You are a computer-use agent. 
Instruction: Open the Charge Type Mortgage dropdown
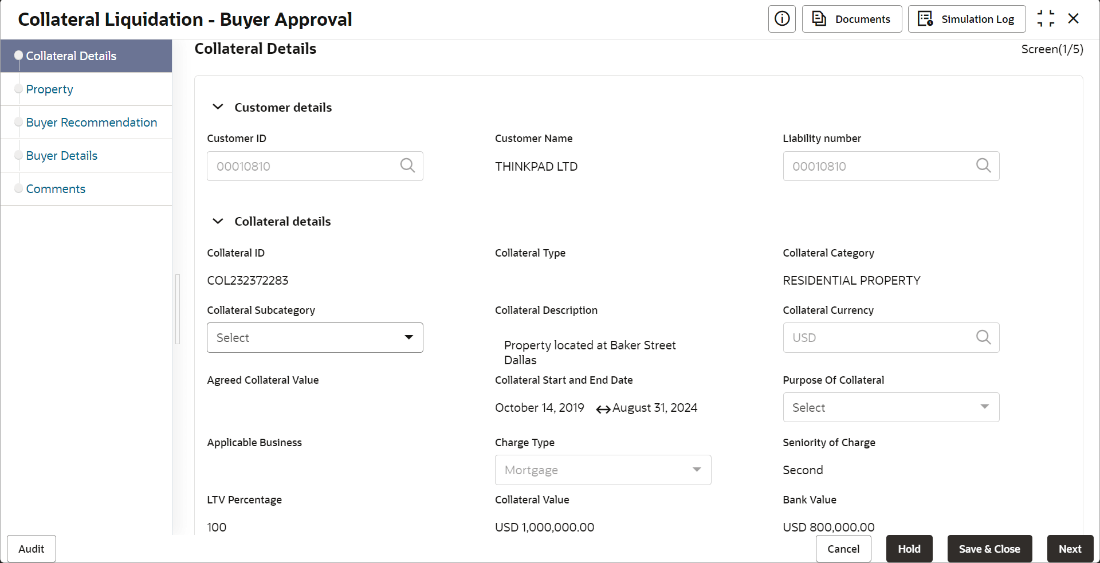coord(603,470)
